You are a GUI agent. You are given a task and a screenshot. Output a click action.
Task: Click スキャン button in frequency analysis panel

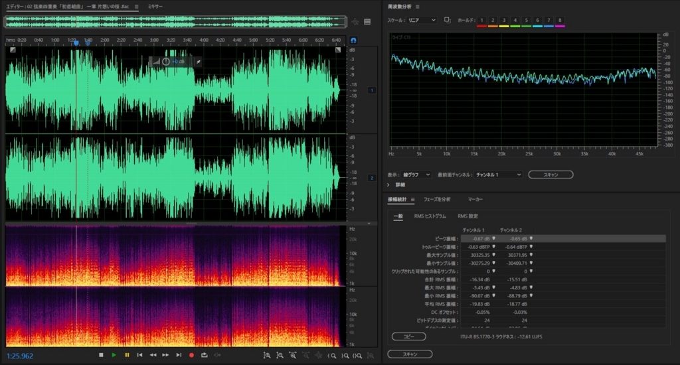click(x=551, y=175)
